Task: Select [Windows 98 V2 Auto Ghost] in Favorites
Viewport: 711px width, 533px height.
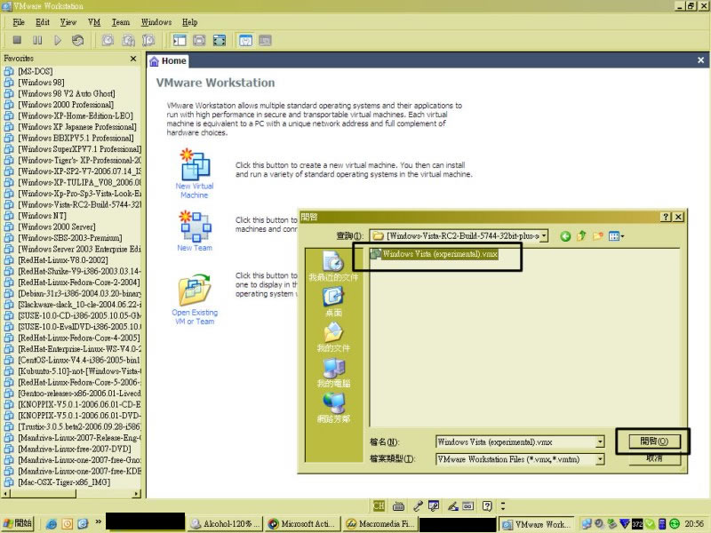Action: coord(66,93)
